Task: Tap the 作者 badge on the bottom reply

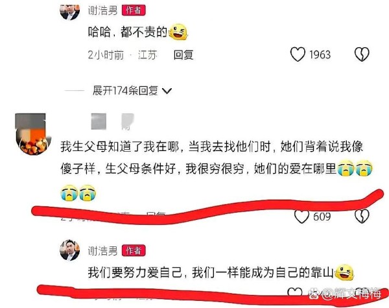Action: 134,251
